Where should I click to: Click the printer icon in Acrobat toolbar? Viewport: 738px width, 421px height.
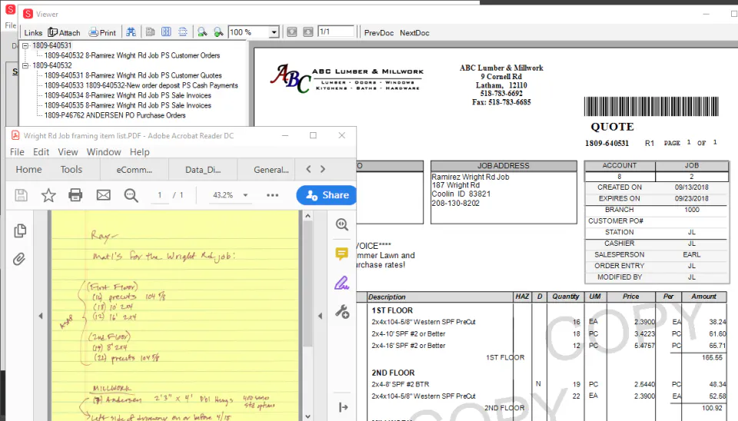[75, 195]
